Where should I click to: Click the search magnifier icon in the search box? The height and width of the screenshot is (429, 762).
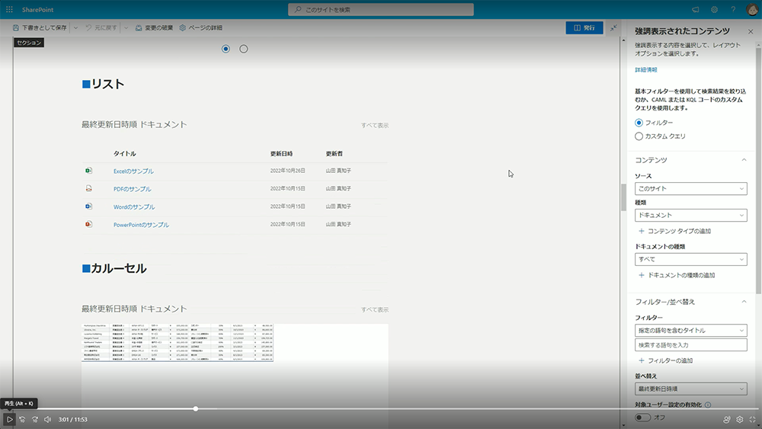[298, 10]
